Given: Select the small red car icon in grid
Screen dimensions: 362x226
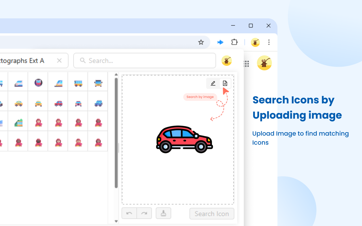Looking at the screenshot, I should (x=58, y=103).
